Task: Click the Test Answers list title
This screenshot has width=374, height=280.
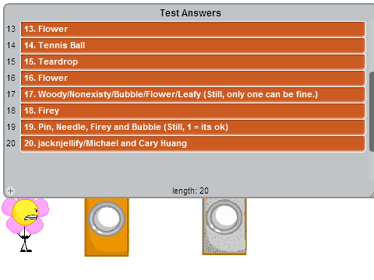Action: click(190, 13)
